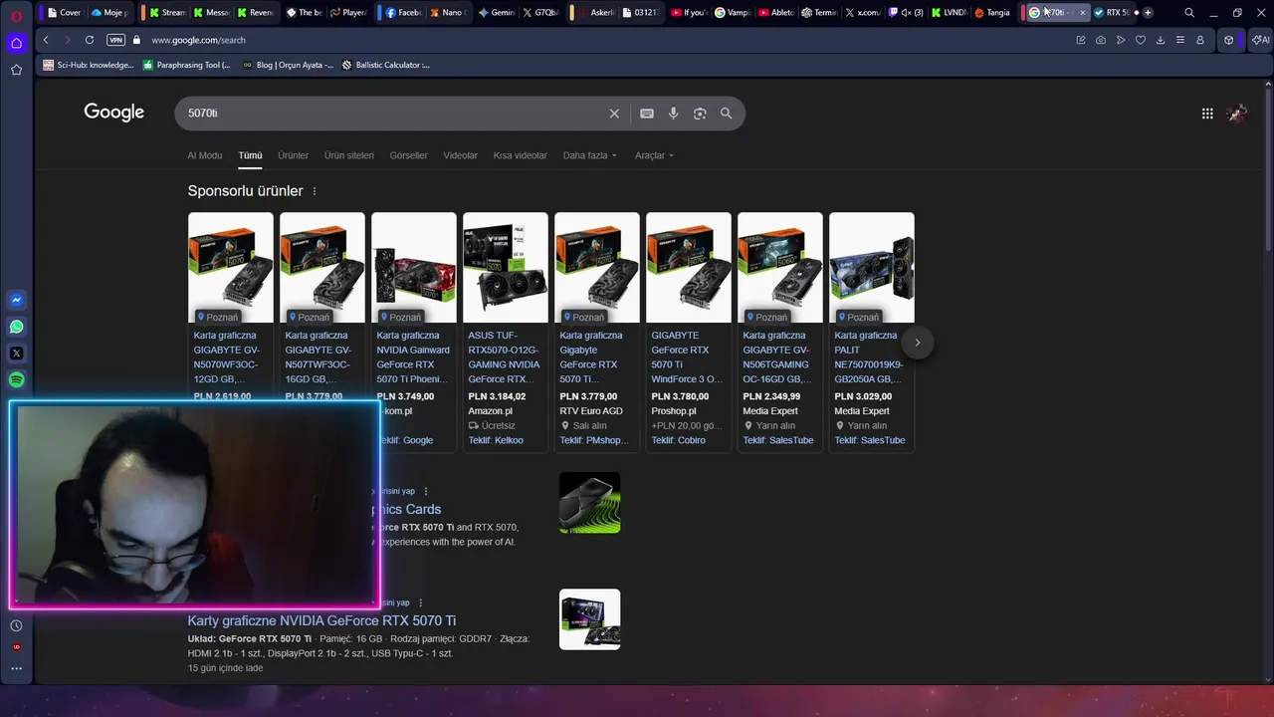1274x717 pixels.
Task: Search open tabs with magnifier icon
Action: (1189, 13)
